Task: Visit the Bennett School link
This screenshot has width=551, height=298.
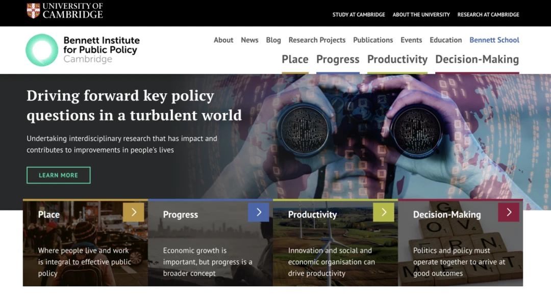Action: [x=494, y=40]
